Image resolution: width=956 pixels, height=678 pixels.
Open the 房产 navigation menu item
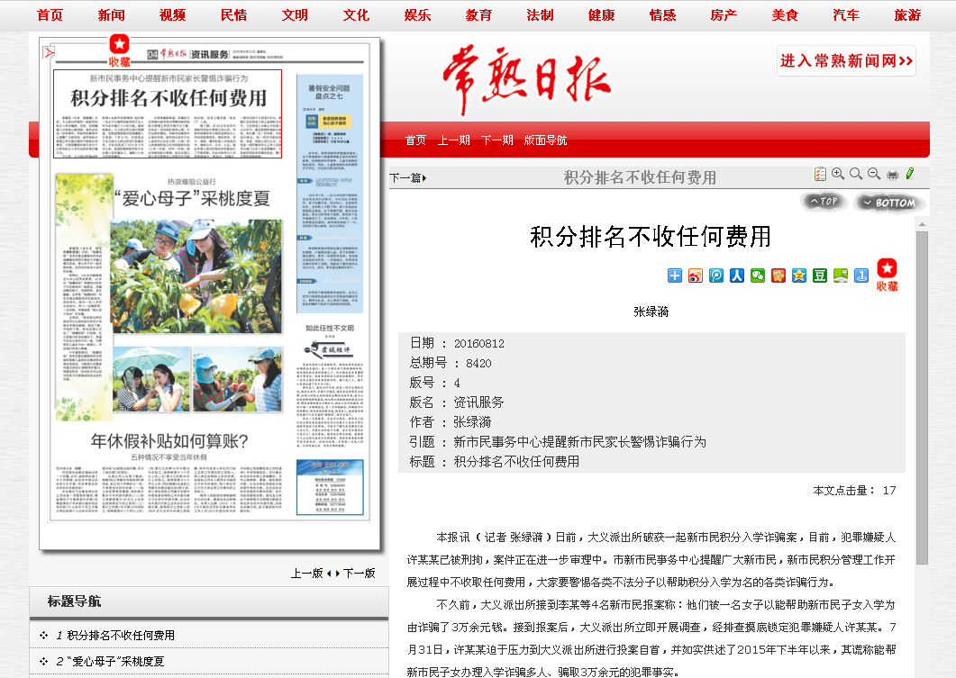pos(724,15)
